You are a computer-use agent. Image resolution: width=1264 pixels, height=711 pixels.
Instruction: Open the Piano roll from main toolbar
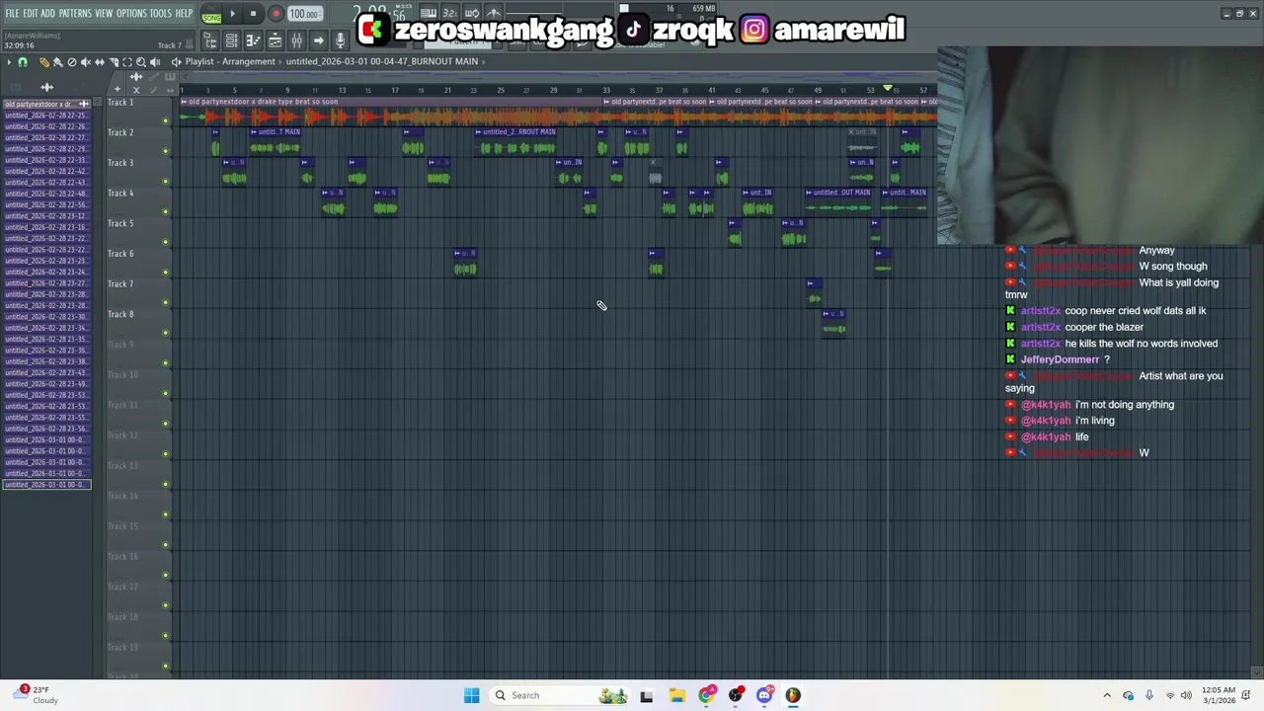click(253, 40)
